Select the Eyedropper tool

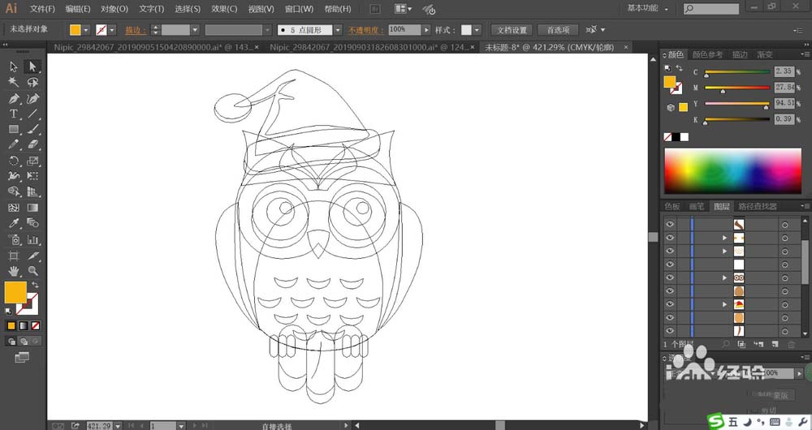14,224
